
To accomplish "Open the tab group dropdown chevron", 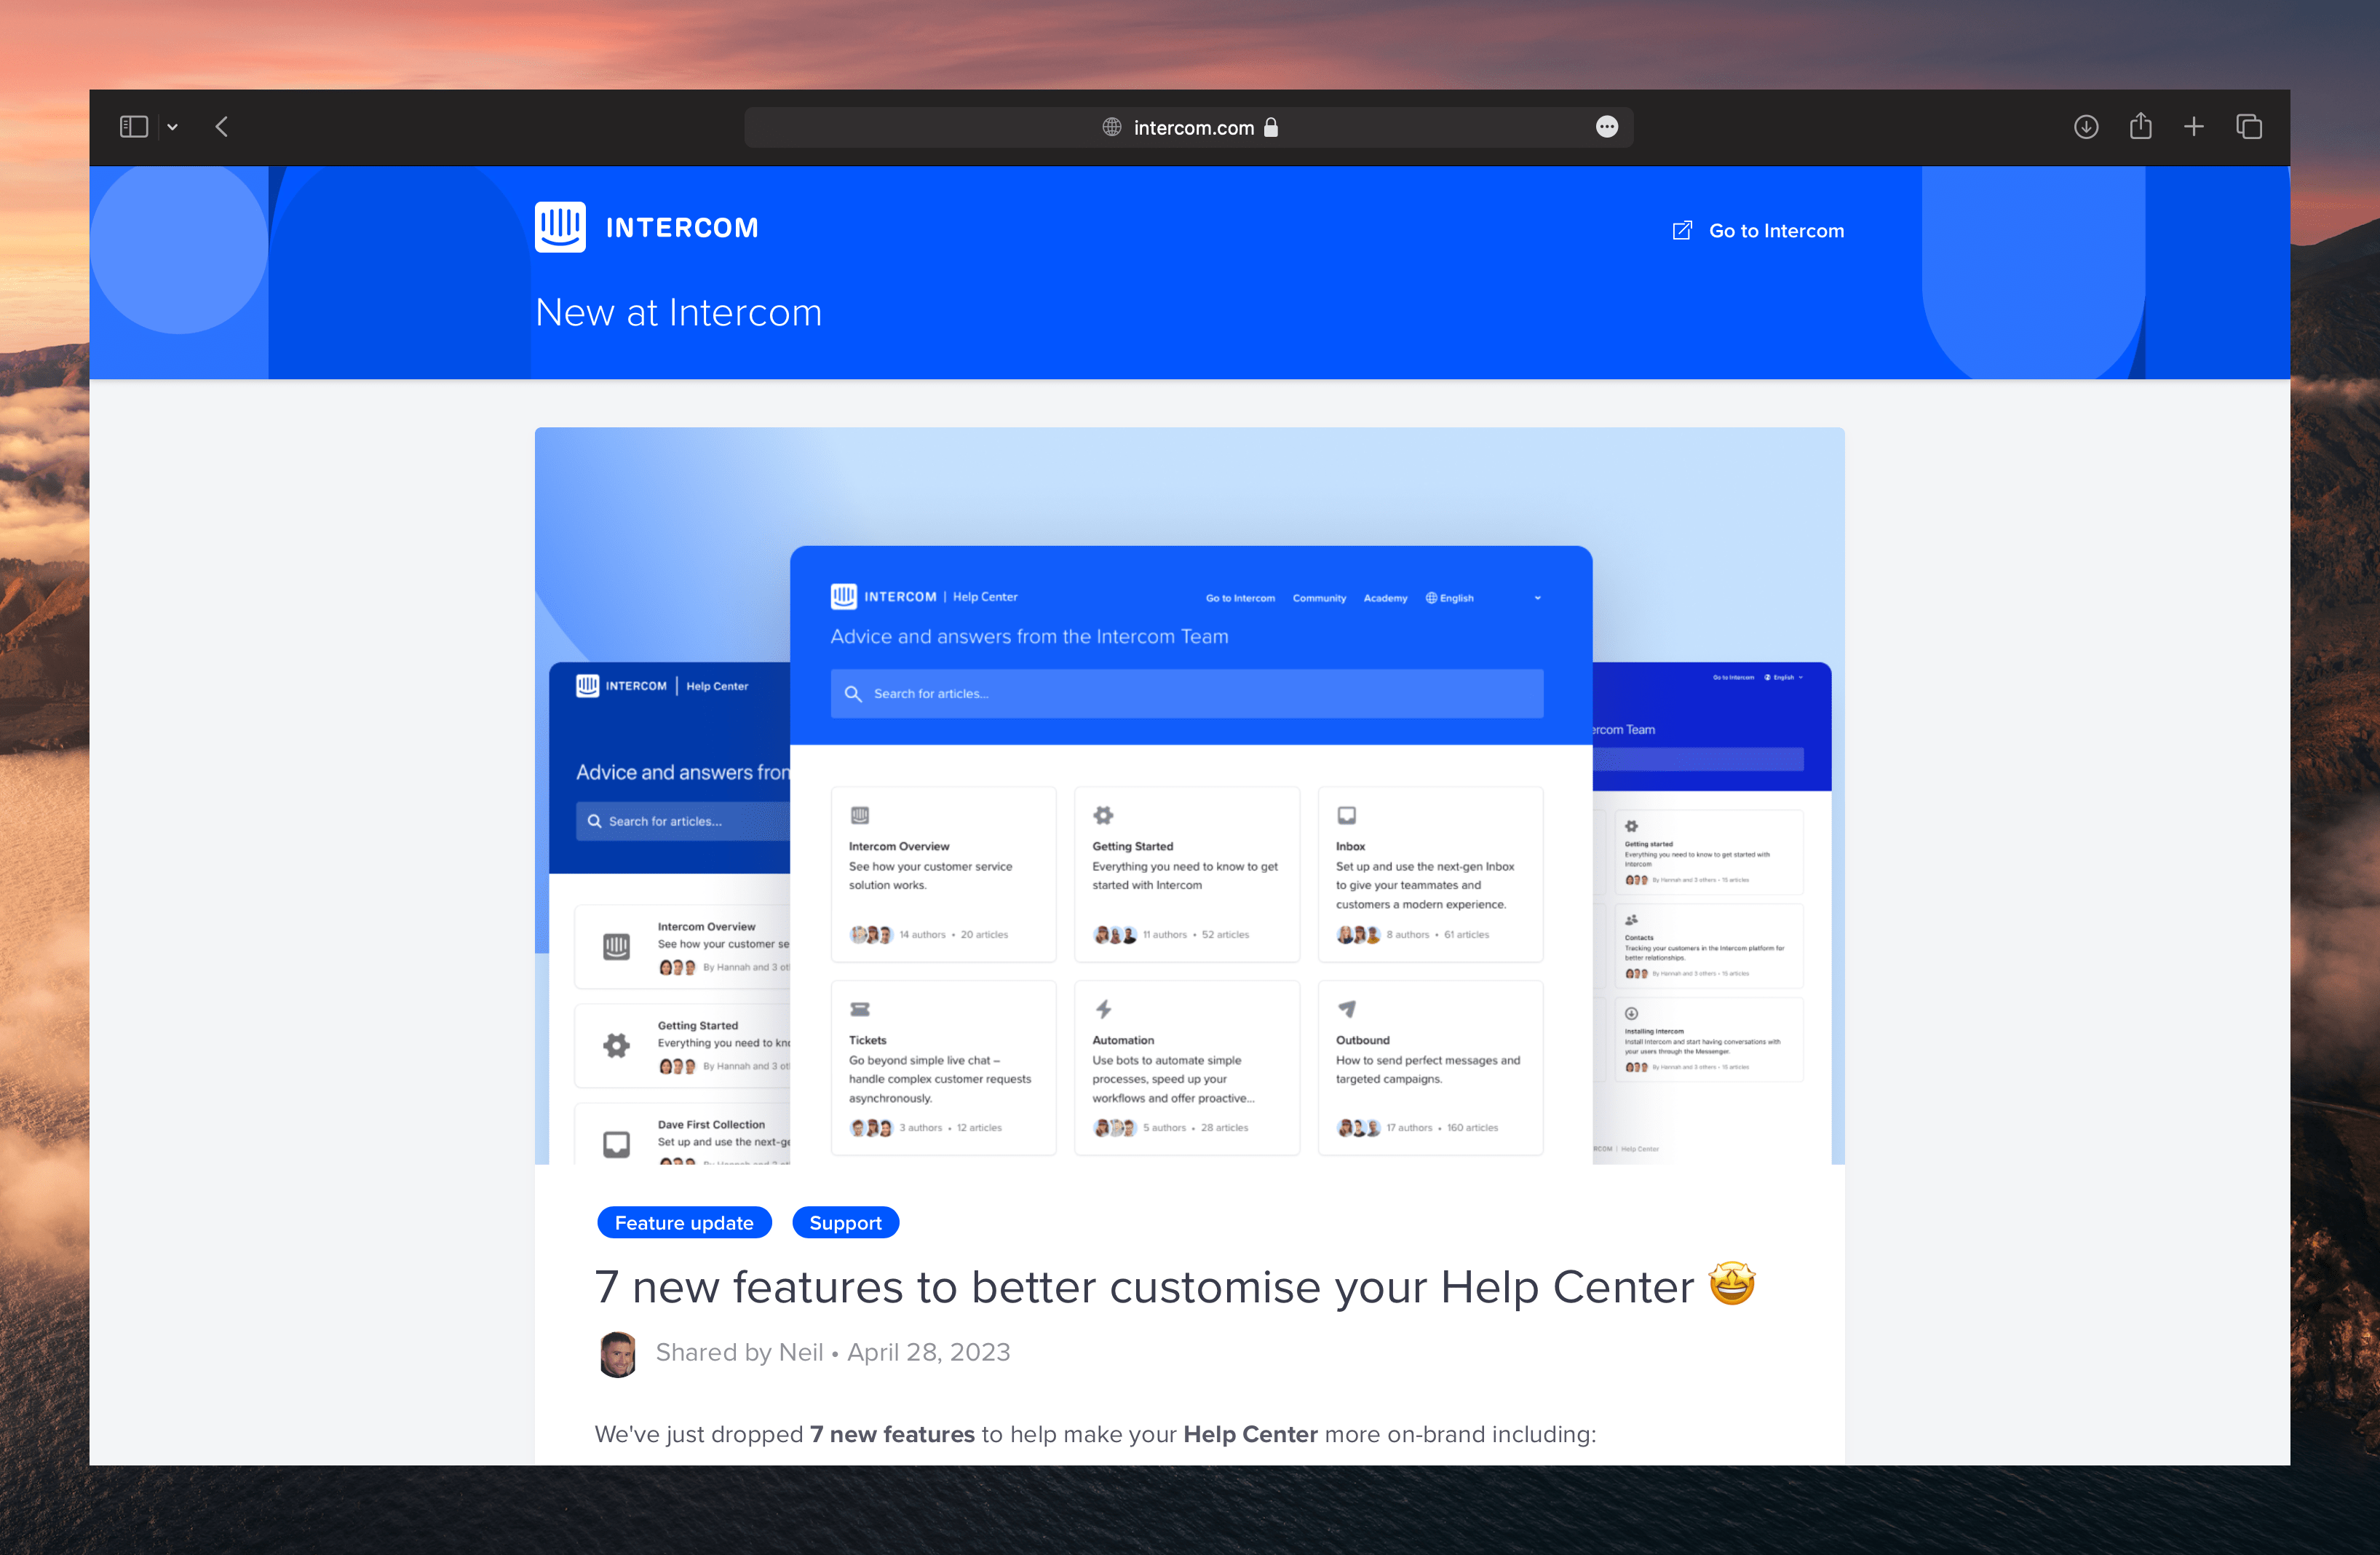I will pyautogui.click(x=173, y=127).
